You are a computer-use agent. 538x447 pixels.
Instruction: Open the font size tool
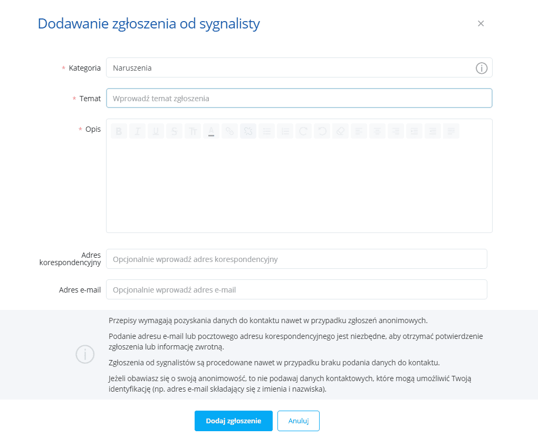click(193, 131)
